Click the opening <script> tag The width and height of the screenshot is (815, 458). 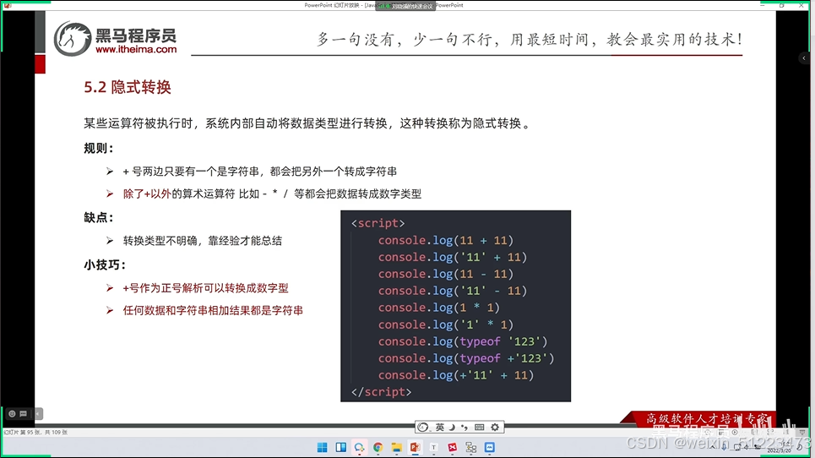point(378,224)
